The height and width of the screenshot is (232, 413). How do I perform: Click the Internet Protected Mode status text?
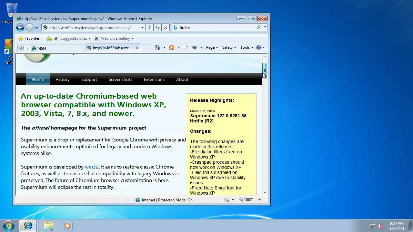pos(167,200)
